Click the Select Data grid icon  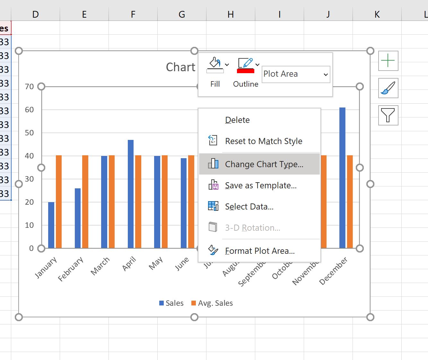213,206
